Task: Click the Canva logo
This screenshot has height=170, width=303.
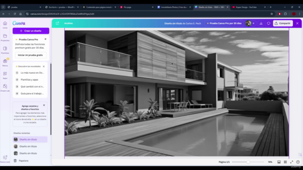Action: pyautogui.click(x=19, y=23)
